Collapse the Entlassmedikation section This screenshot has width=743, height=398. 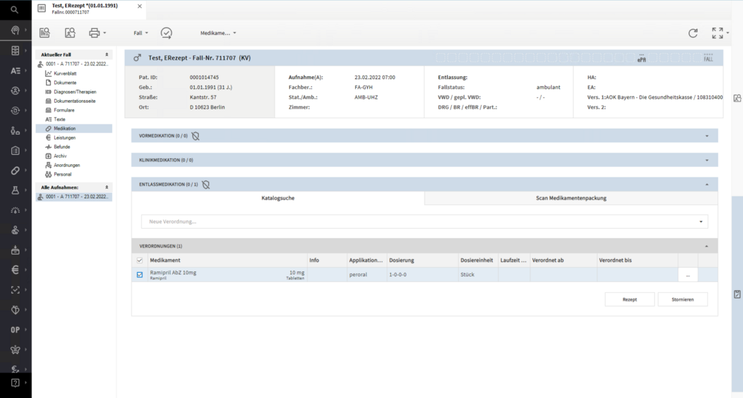(x=707, y=184)
